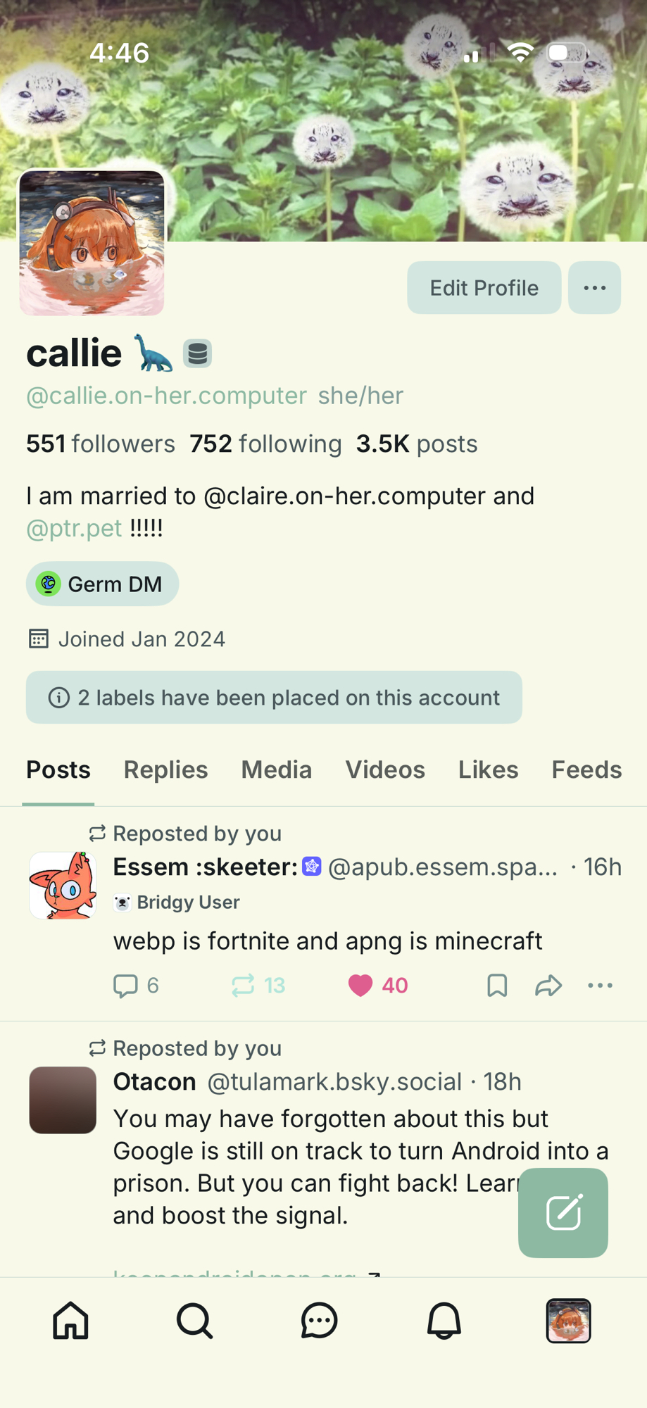Open the @ptr.pet mention link

tap(74, 528)
